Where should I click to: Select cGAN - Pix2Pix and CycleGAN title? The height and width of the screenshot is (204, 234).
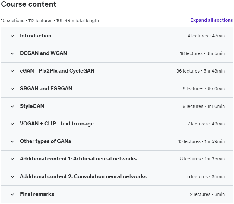57,71
